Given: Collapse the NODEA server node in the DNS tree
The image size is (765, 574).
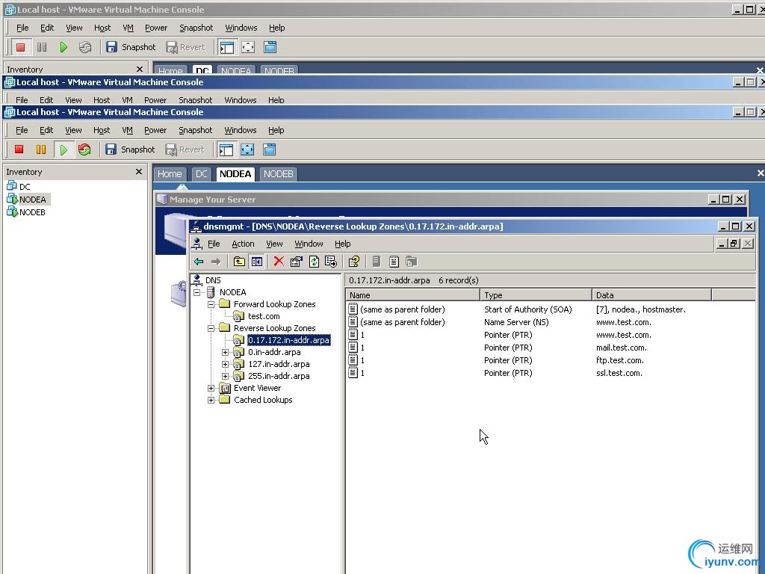Looking at the screenshot, I should click(x=196, y=292).
